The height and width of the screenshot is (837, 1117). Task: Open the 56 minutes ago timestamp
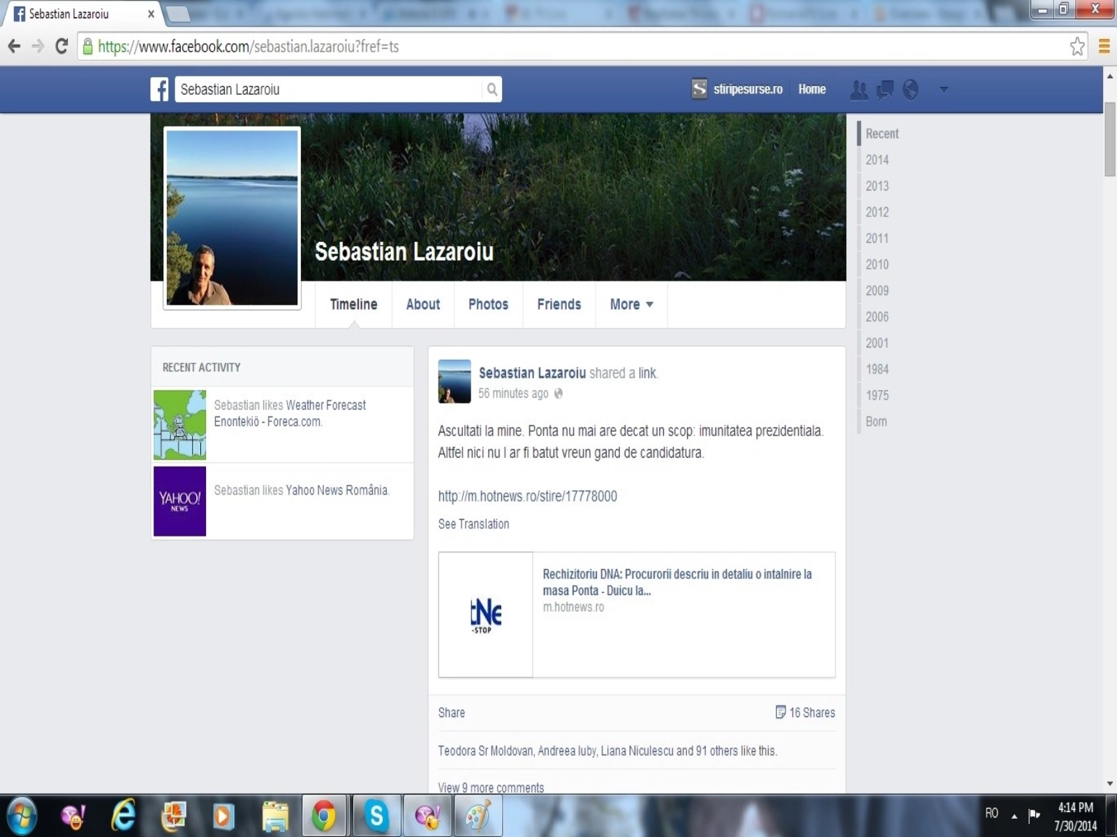[x=513, y=393]
